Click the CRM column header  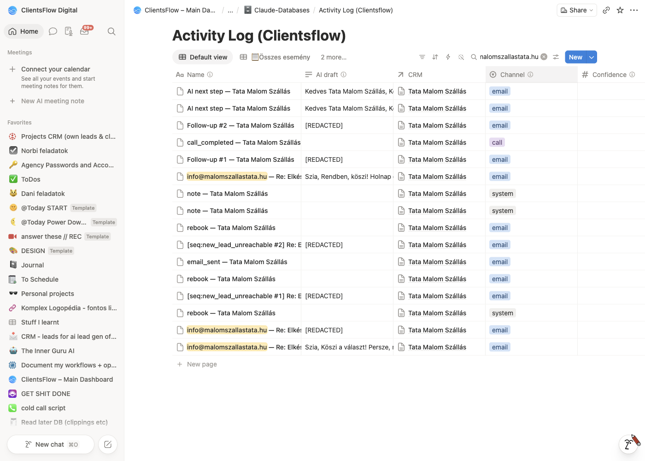439,75
